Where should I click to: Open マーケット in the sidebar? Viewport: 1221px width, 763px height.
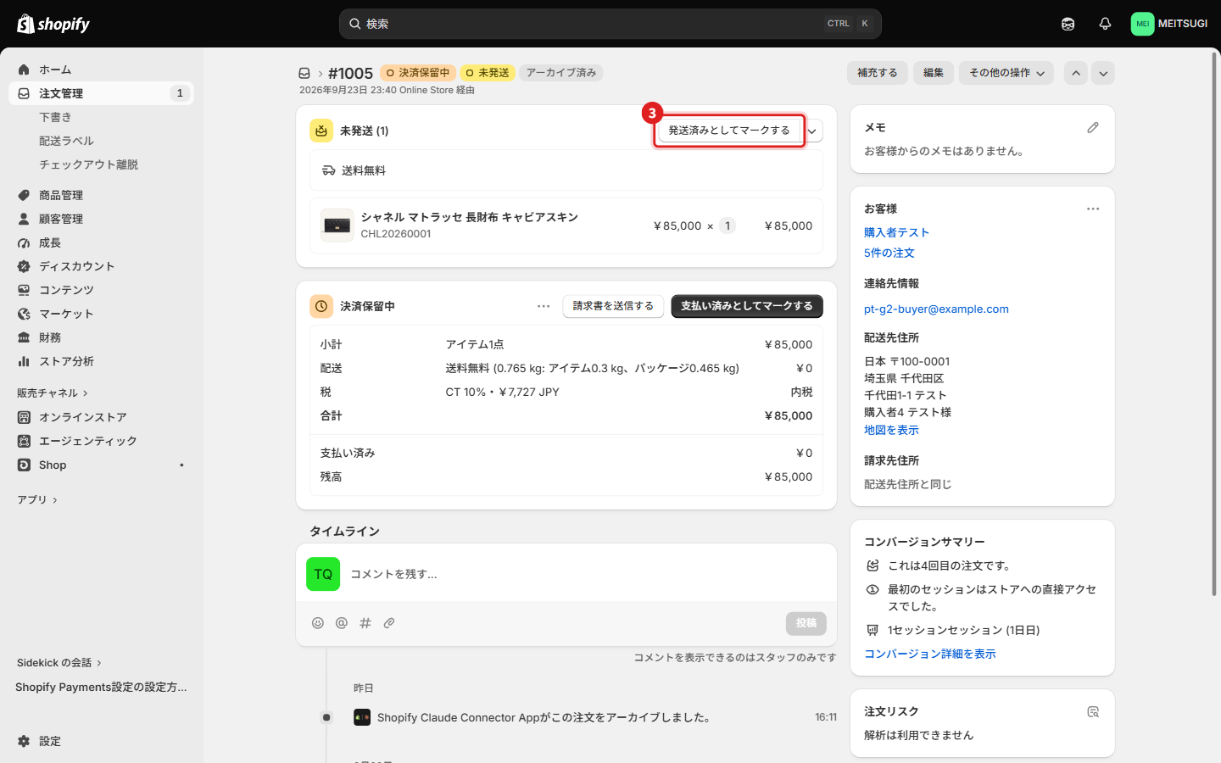click(101, 314)
